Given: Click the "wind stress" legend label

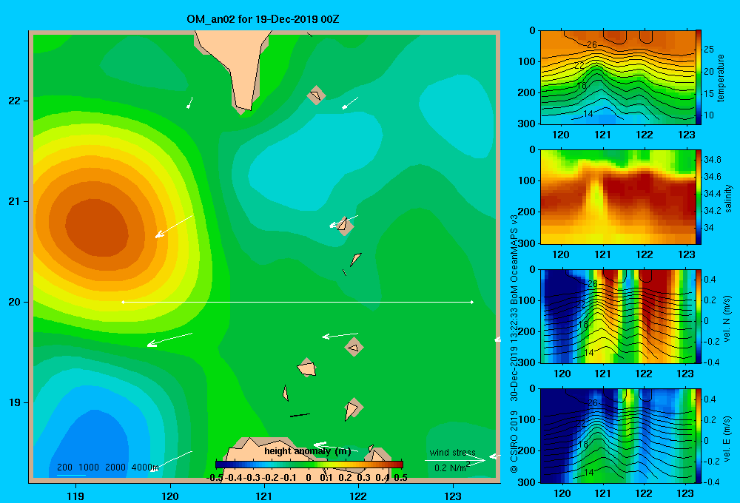Looking at the screenshot, I should point(452,452).
